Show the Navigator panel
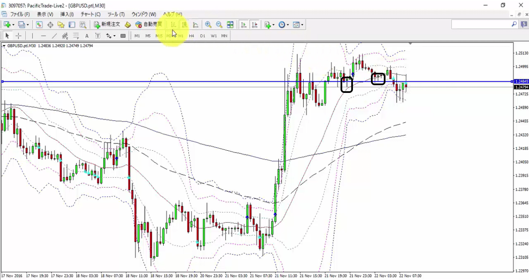The width and height of the screenshot is (529, 280). (61, 25)
